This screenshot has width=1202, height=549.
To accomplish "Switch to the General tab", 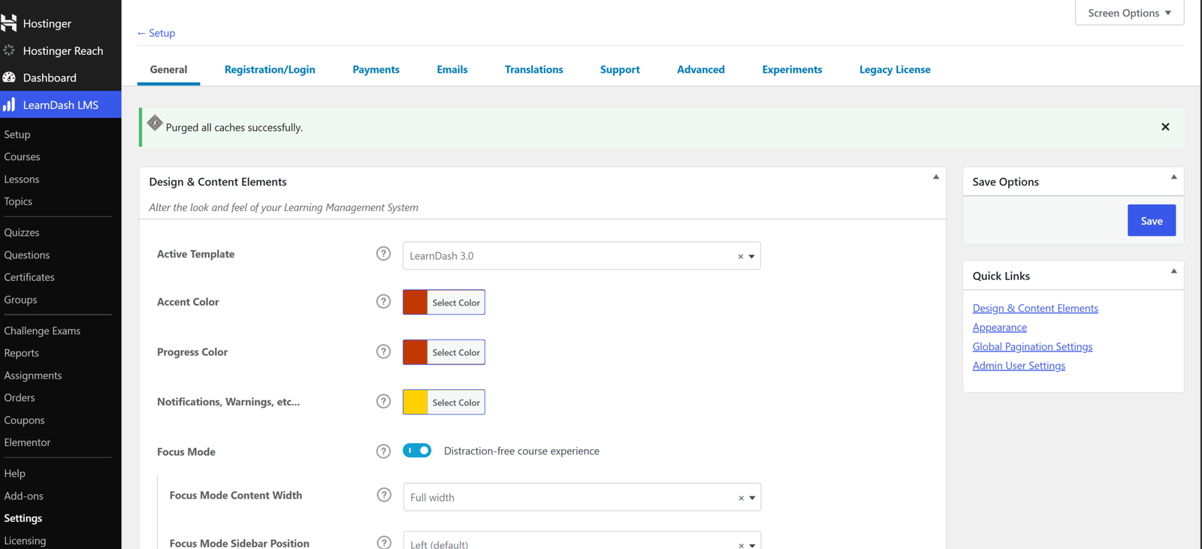I will [168, 69].
